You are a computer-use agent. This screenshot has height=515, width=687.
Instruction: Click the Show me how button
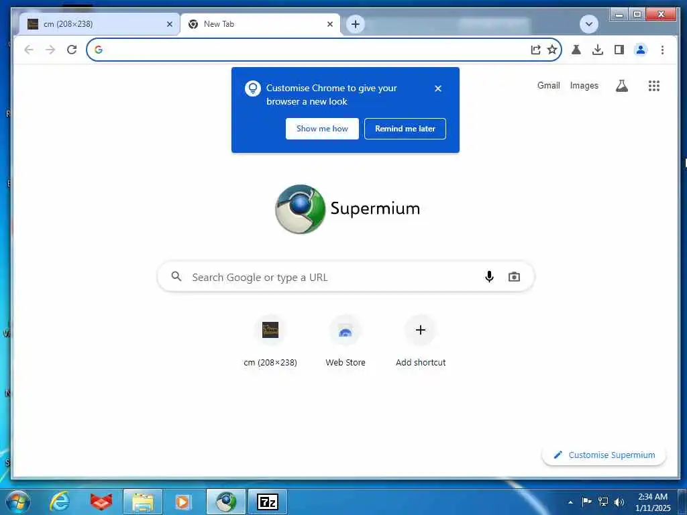pyautogui.click(x=322, y=129)
